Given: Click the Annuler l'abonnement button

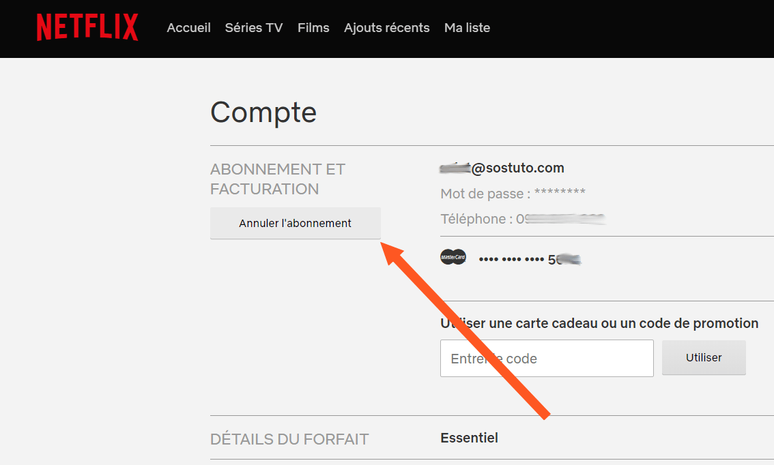Looking at the screenshot, I should tap(295, 223).
